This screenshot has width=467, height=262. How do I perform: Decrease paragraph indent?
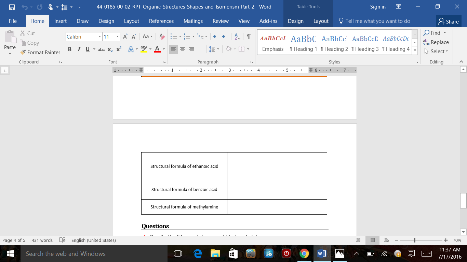[216, 37]
